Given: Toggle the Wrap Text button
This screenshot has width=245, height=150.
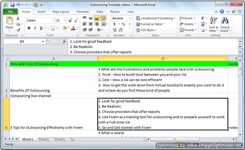Looking at the screenshot, I should (x=103, y=19).
